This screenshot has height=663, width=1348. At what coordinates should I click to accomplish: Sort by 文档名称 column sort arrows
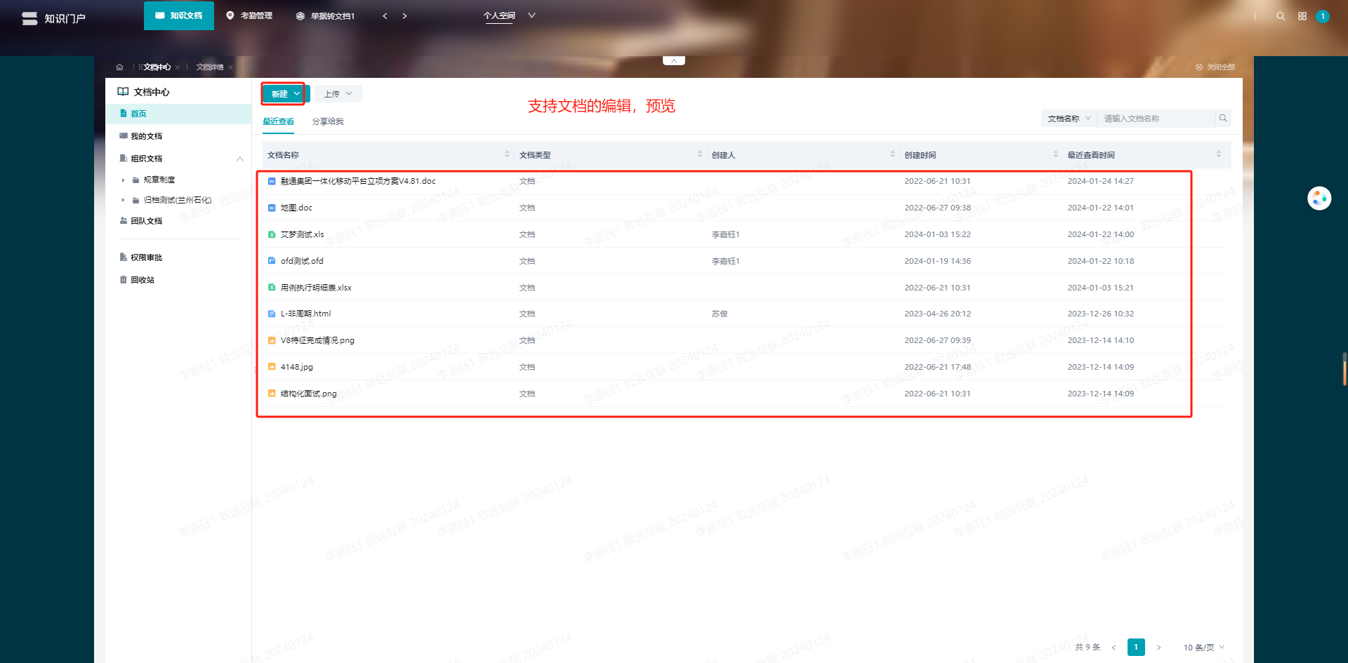[x=507, y=154]
